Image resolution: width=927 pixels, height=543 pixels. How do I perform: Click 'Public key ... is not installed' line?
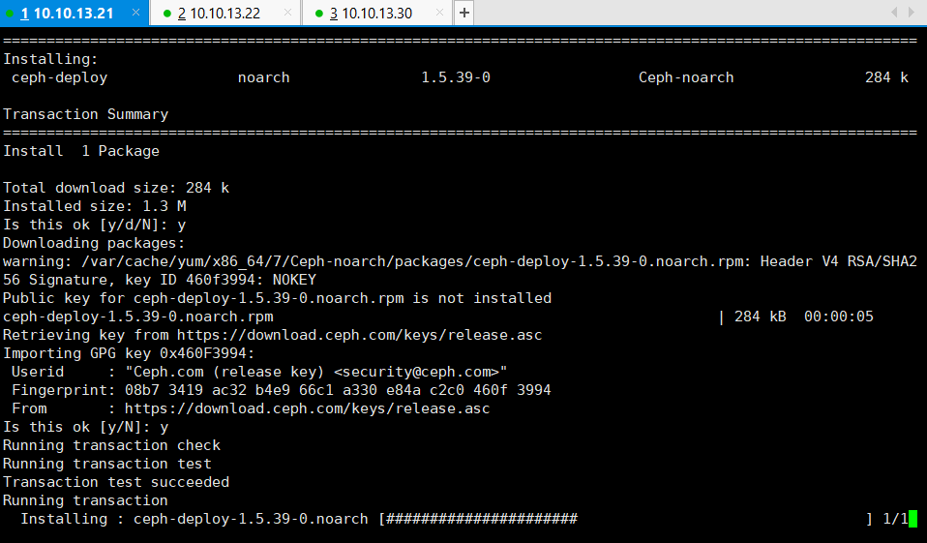(278, 297)
